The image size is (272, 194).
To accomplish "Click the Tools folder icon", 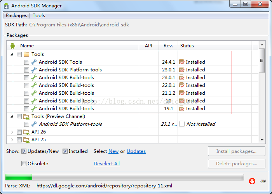I will click(x=26, y=54).
